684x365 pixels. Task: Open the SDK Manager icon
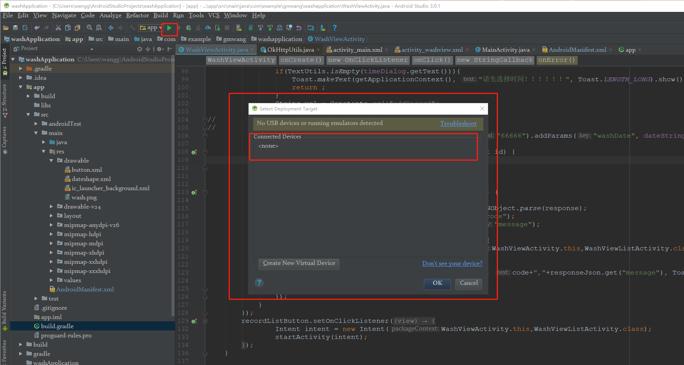coord(323,28)
